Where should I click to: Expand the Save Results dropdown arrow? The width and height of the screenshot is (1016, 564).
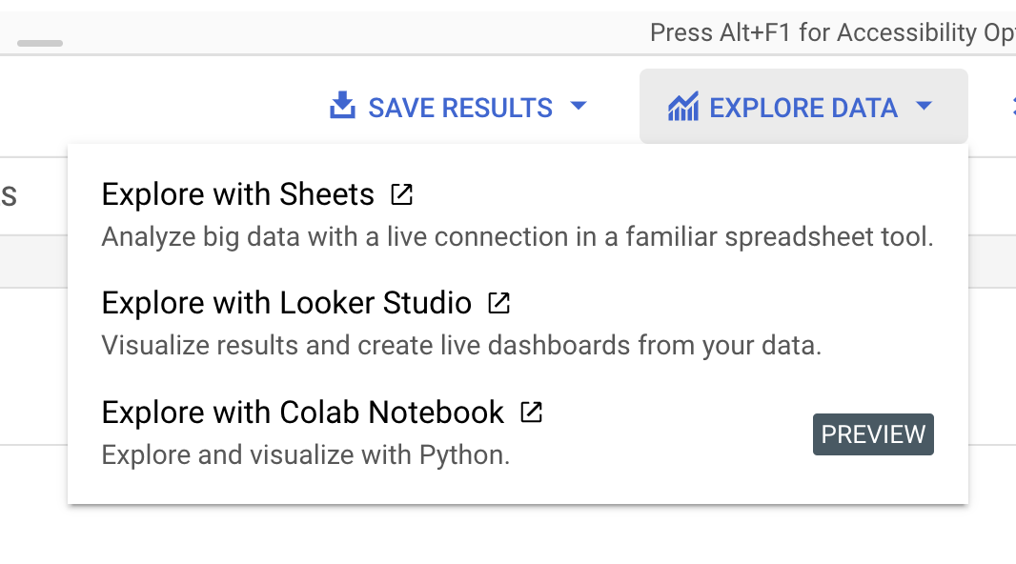click(579, 107)
